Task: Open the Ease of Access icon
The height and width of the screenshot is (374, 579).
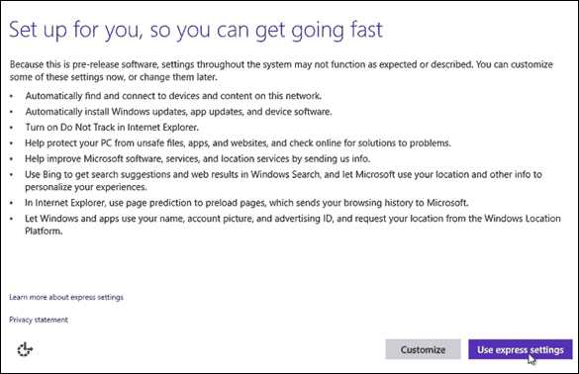Action: coord(25,349)
